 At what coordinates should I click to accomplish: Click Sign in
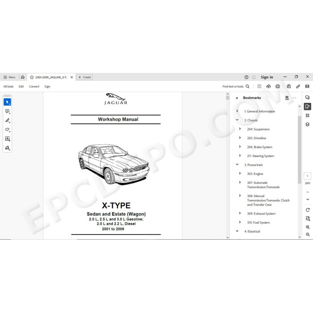267,77
